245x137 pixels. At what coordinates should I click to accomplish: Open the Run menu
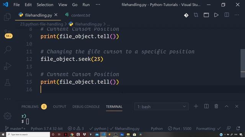tap(86, 5)
